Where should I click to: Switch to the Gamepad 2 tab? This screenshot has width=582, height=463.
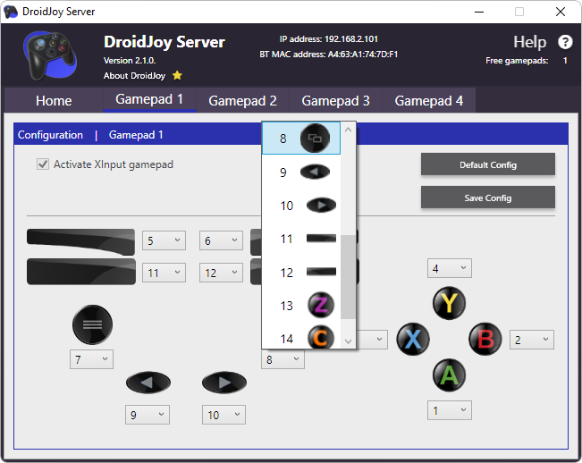(242, 100)
